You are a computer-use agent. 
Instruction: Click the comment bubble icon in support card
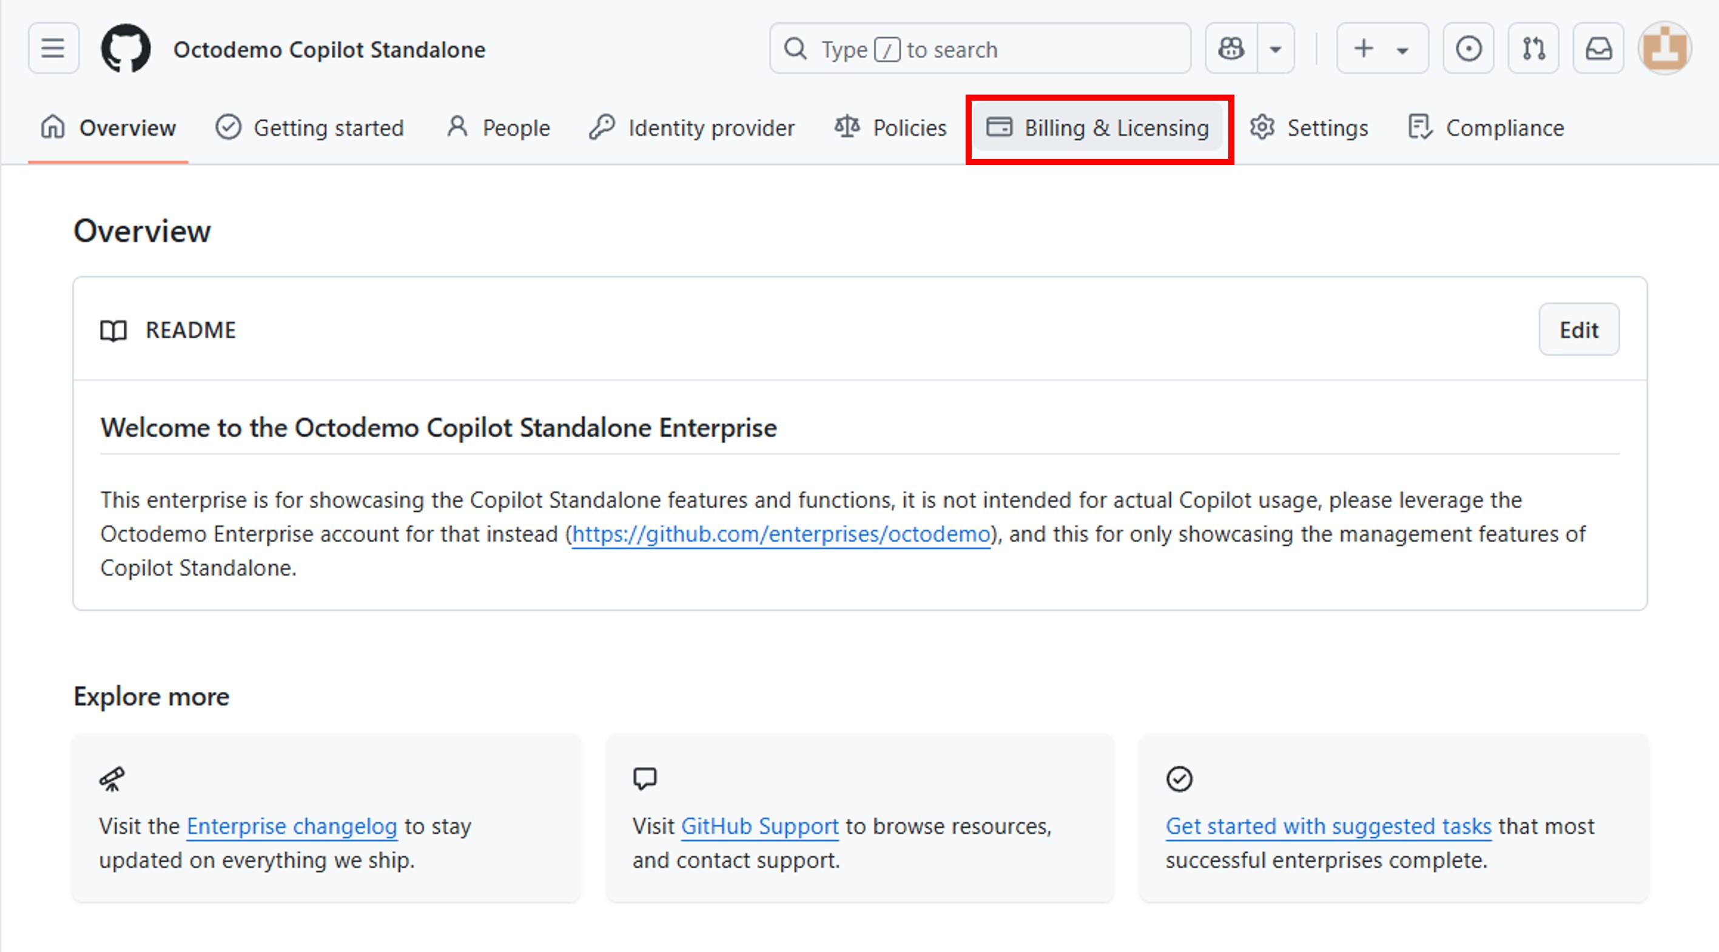645,779
